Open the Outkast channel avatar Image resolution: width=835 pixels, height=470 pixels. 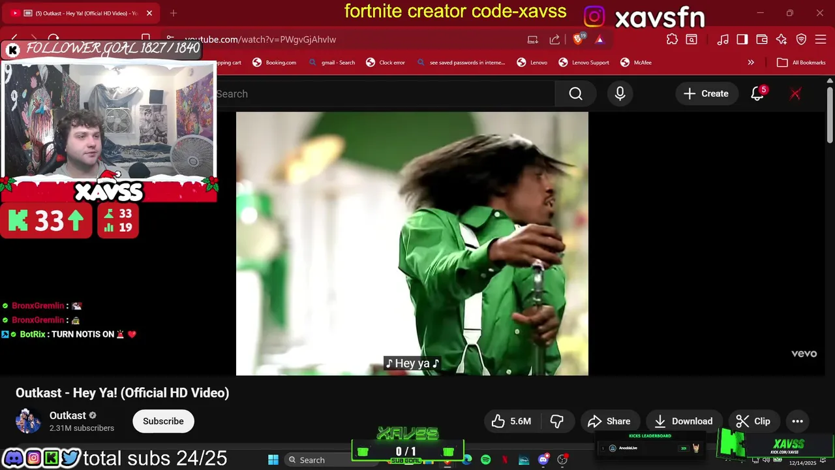pos(28,421)
